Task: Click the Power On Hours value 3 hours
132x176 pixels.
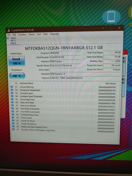Action: tap(112, 70)
